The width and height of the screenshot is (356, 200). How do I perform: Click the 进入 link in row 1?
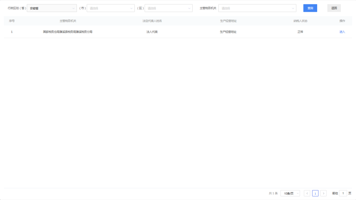pos(342,32)
